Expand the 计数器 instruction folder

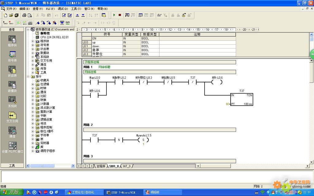(x=33, y=104)
